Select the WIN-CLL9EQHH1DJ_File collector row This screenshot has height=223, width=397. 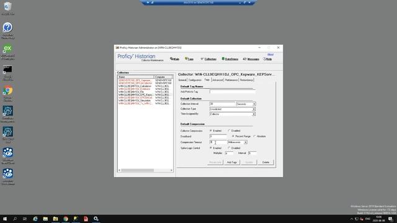click(x=145, y=92)
